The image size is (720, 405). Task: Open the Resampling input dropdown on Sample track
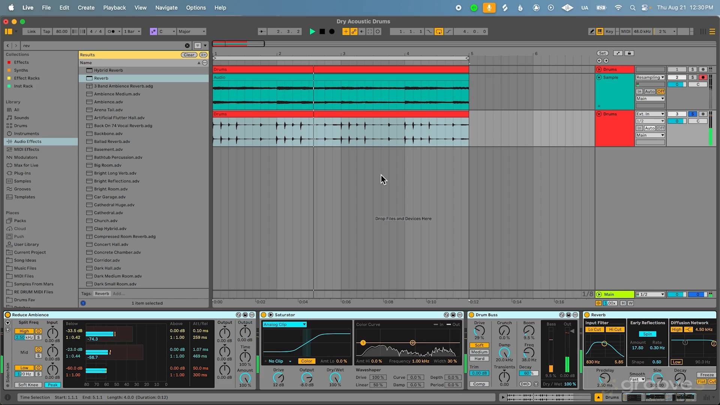pyautogui.click(x=650, y=77)
